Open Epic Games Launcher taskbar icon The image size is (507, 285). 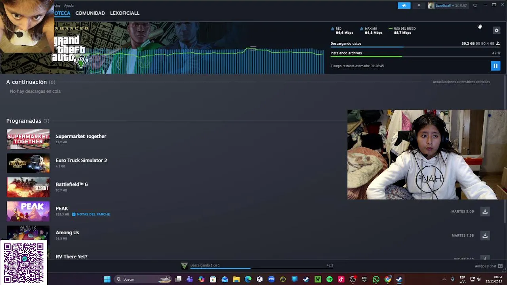tap(364, 279)
